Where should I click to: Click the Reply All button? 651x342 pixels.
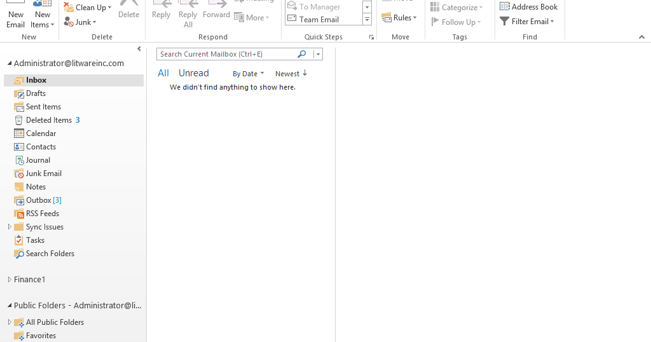click(x=188, y=15)
